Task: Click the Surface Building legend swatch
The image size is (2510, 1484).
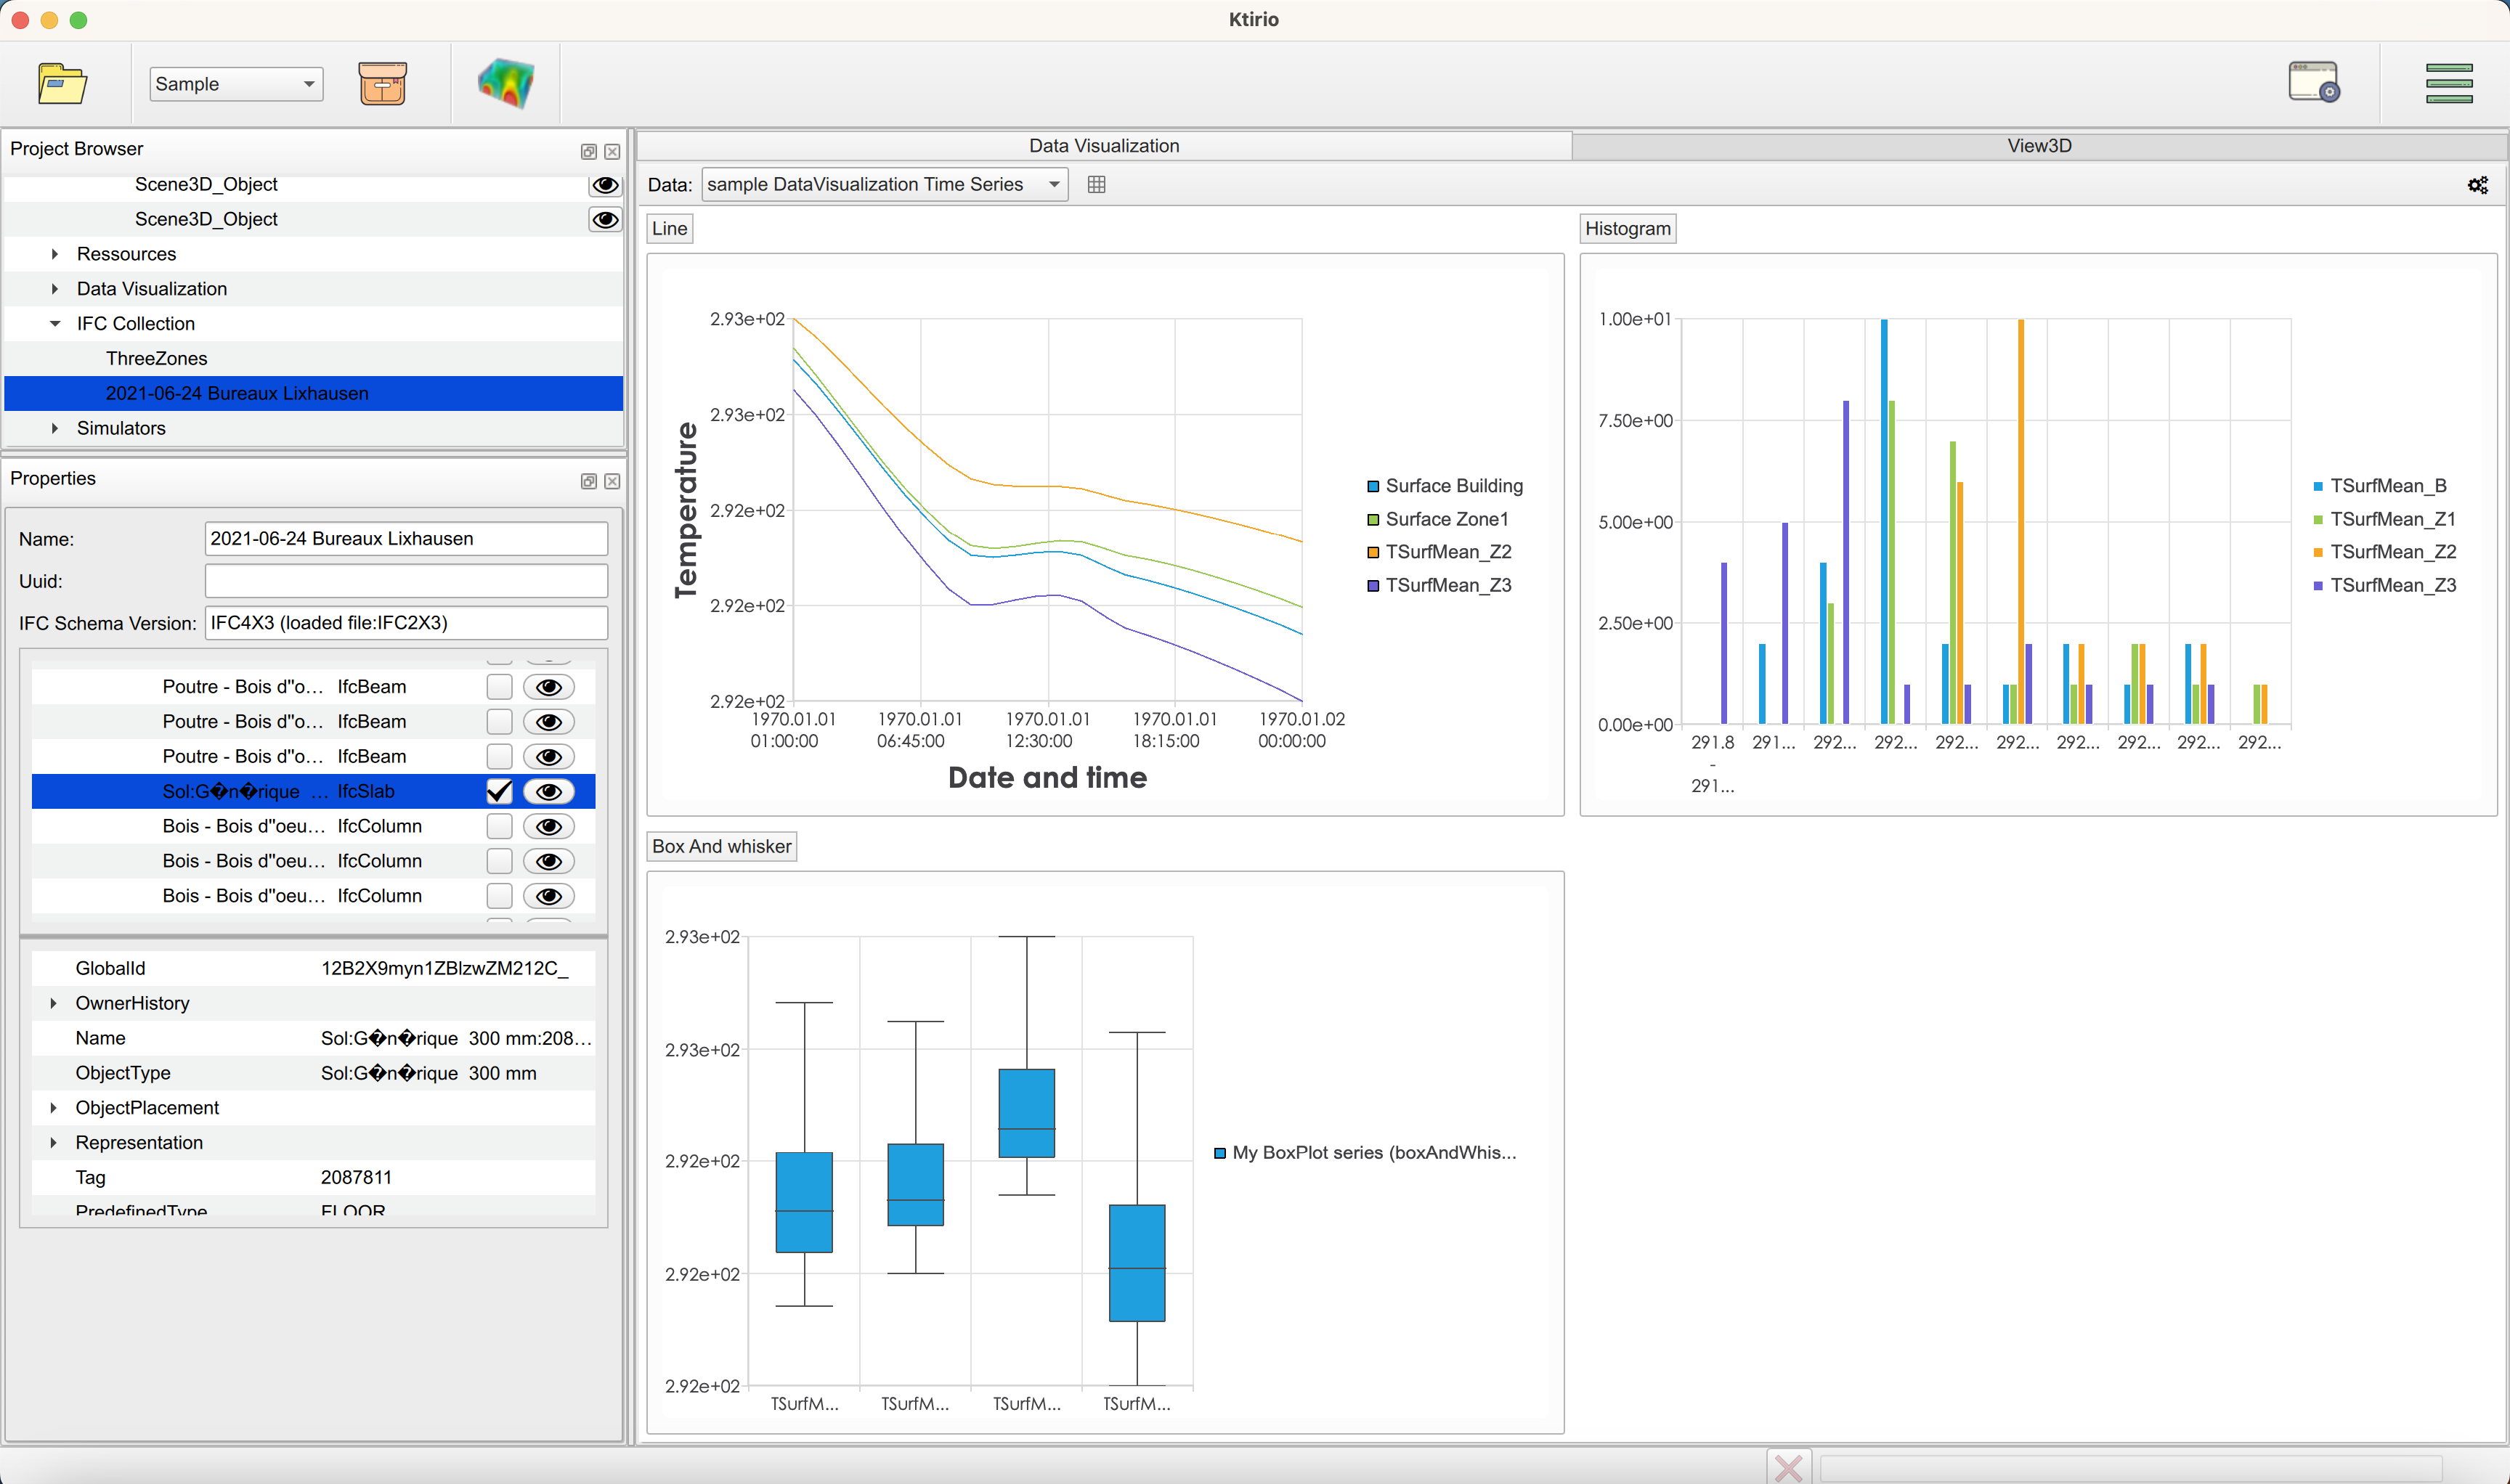Action: 1373,486
